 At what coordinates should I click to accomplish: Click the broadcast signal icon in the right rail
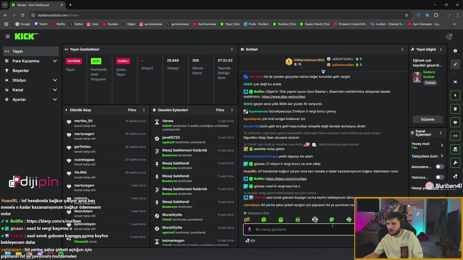coord(455,136)
